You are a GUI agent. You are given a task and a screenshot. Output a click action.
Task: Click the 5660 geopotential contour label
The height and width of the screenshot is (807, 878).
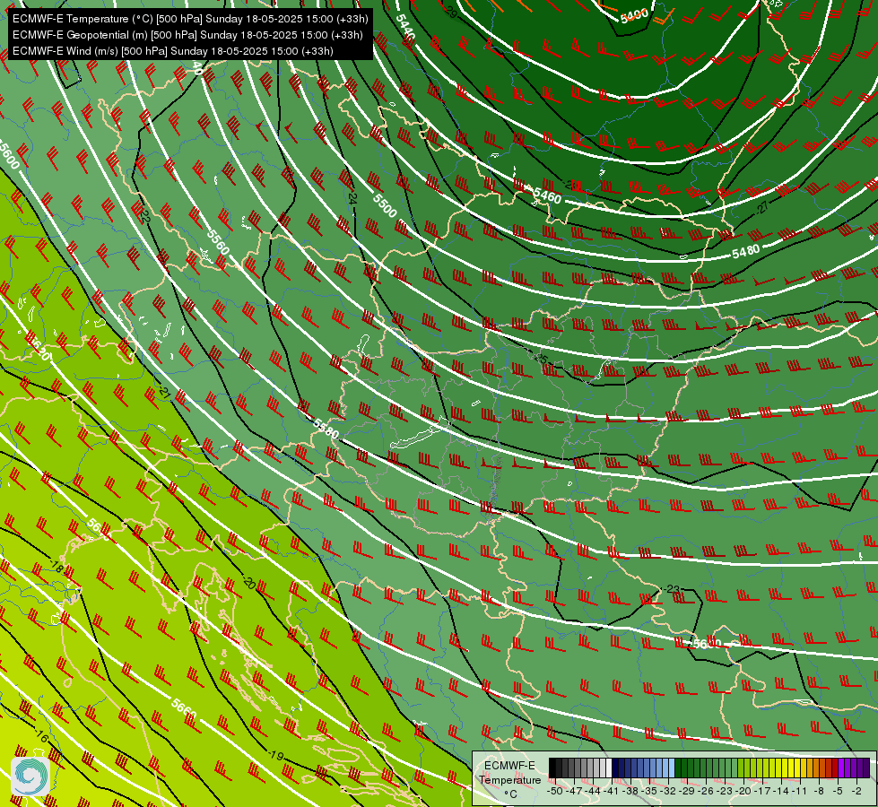click(x=184, y=710)
